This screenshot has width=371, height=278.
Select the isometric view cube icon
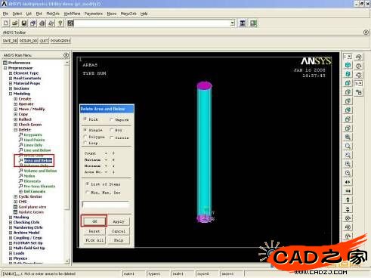click(348, 65)
